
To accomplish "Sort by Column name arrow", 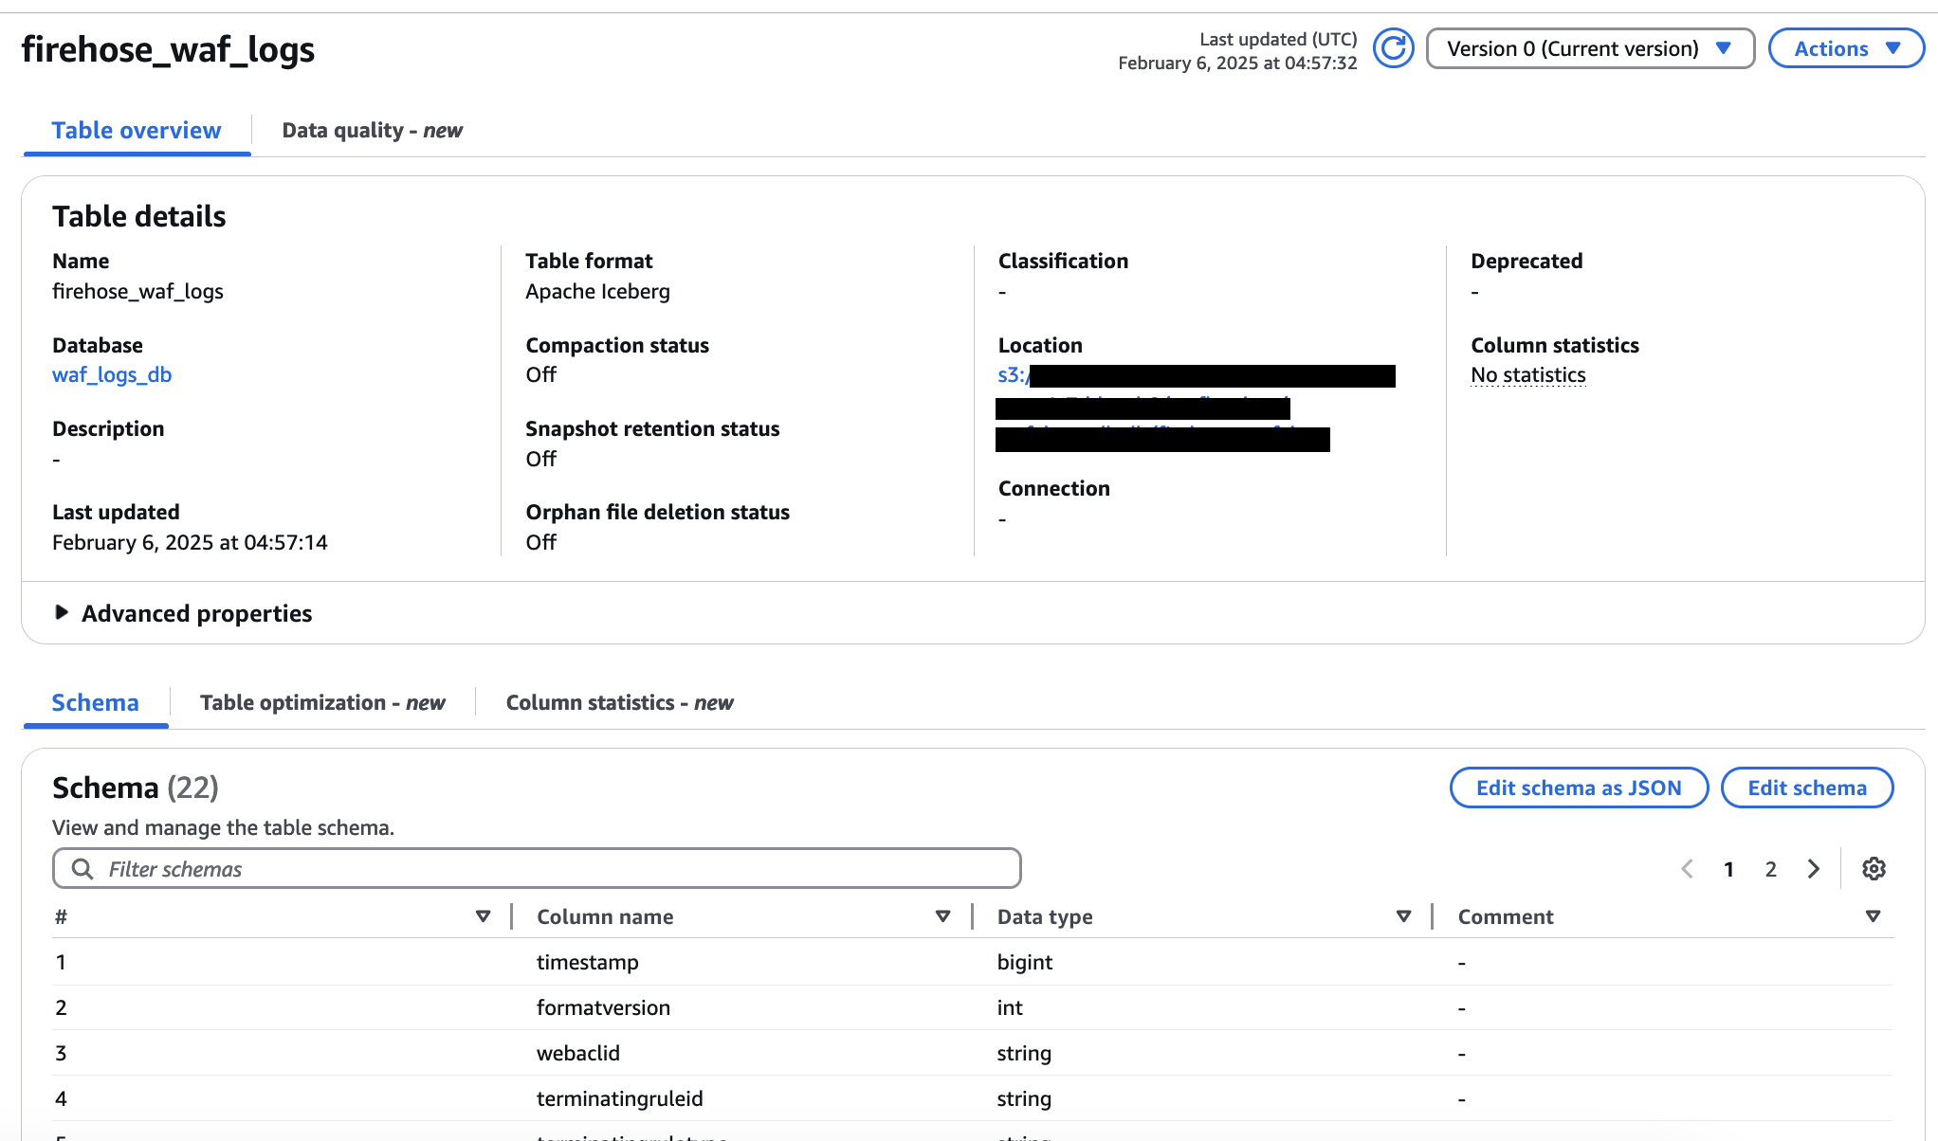I will (x=942, y=916).
